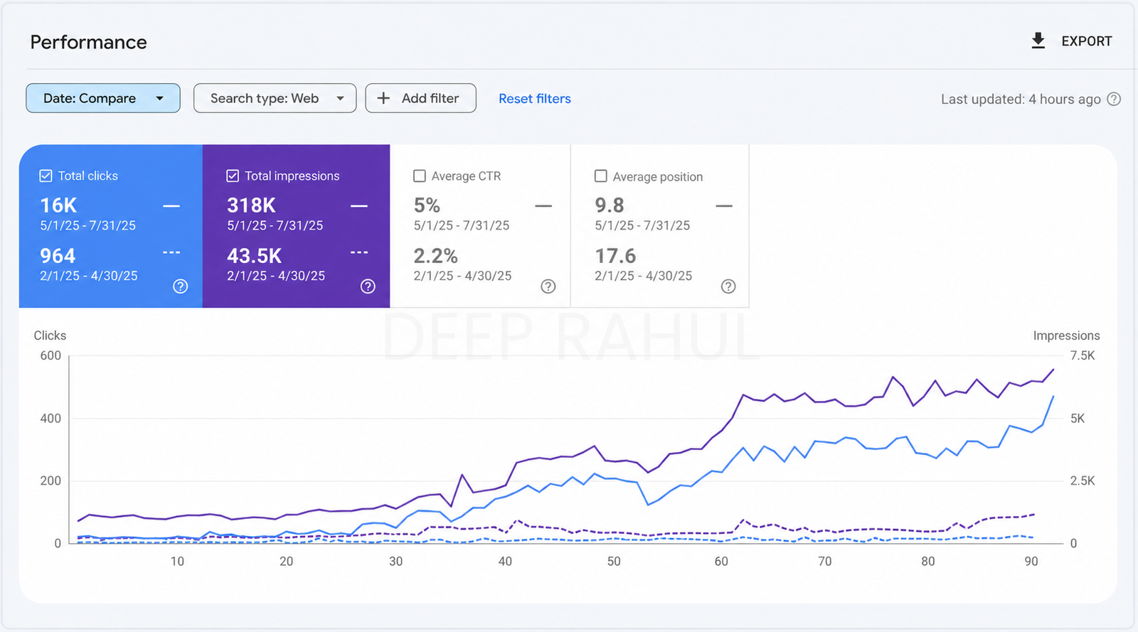Enable the Average CTR checkbox
This screenshot has height=632, width=1138.
click(x=420, y=176)
